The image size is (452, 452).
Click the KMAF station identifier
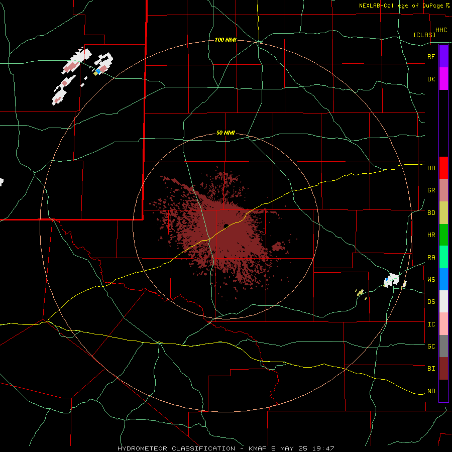coord(258,448)
